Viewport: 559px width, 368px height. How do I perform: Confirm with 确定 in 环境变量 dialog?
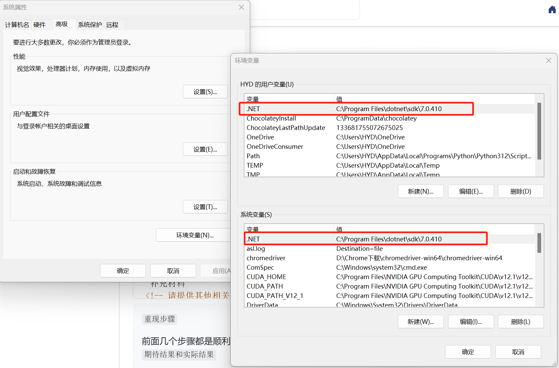pos(467,352)
